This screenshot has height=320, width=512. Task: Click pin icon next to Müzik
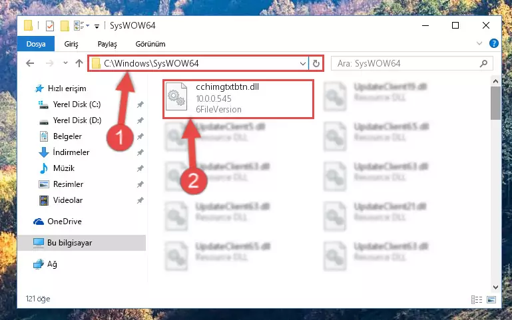tap(140, 168)
